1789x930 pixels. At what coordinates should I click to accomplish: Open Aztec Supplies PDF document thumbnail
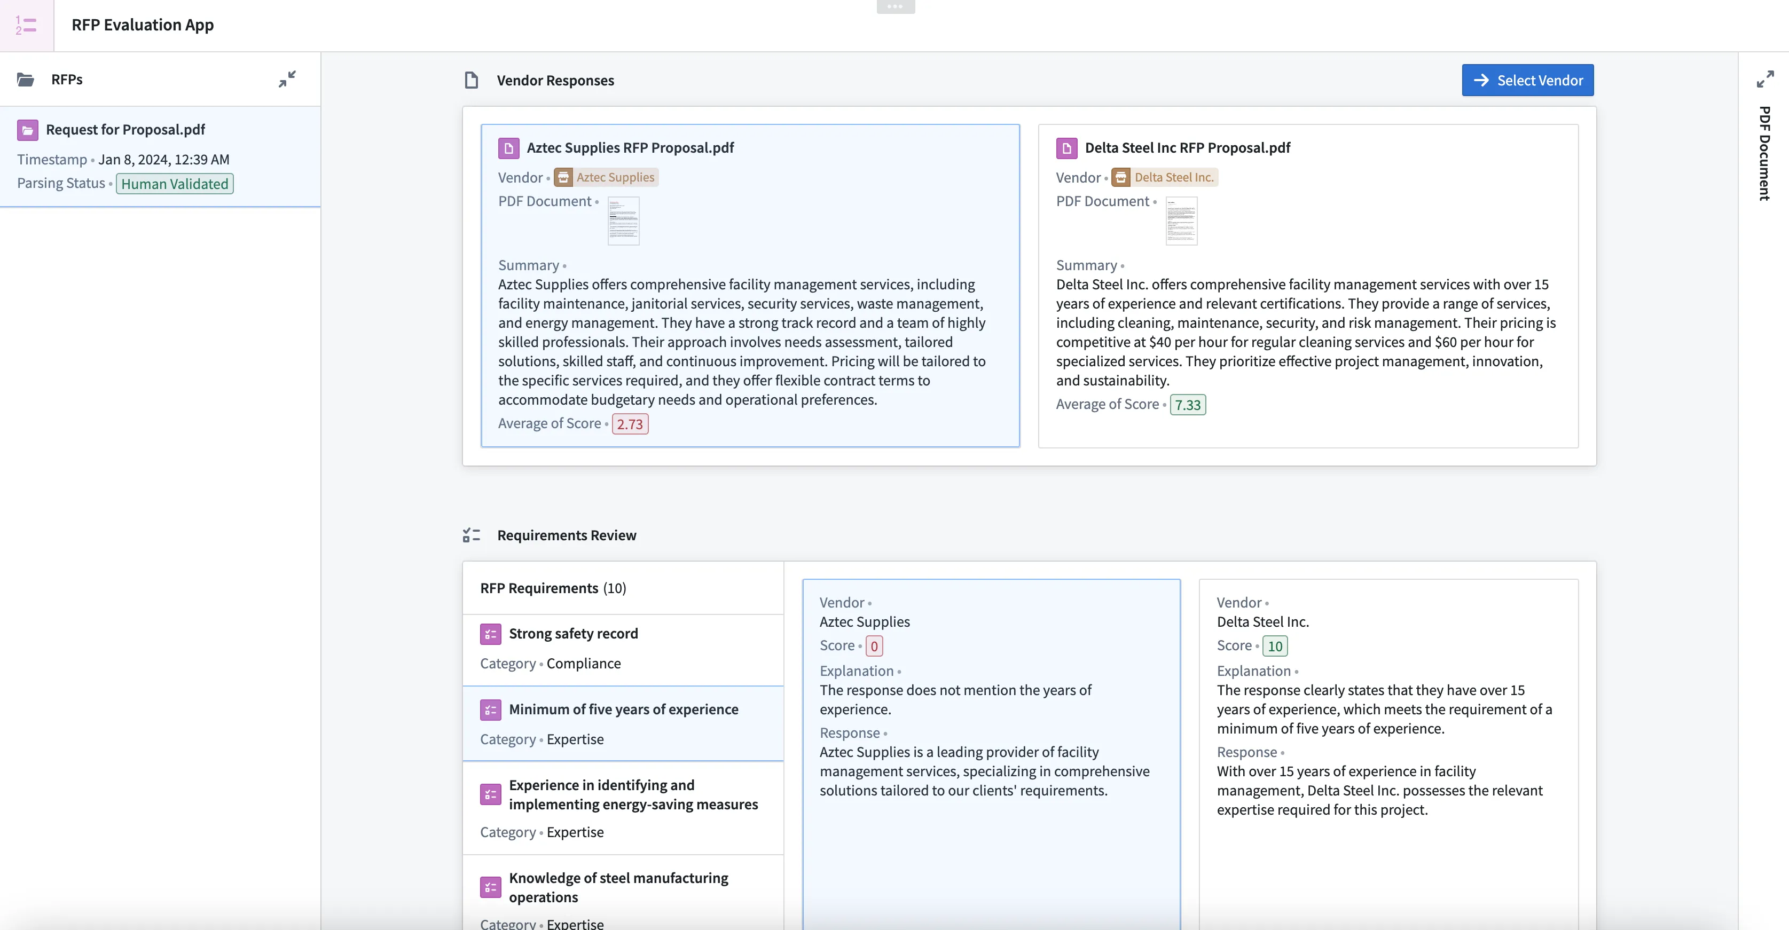[x=623, y=220]
